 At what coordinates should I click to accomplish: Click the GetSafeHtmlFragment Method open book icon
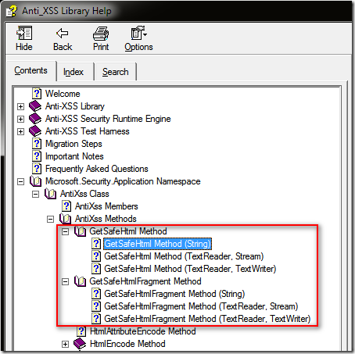click(x=80, y=281)
